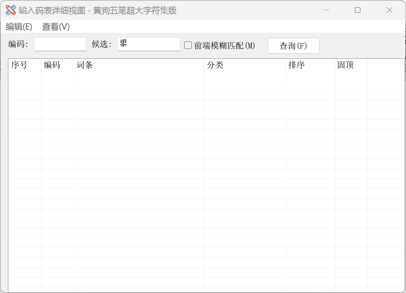406x293 pixels.
Task: Click the window title text 黄狗五笔超大字符集版
Action: [x=135, y=11]
